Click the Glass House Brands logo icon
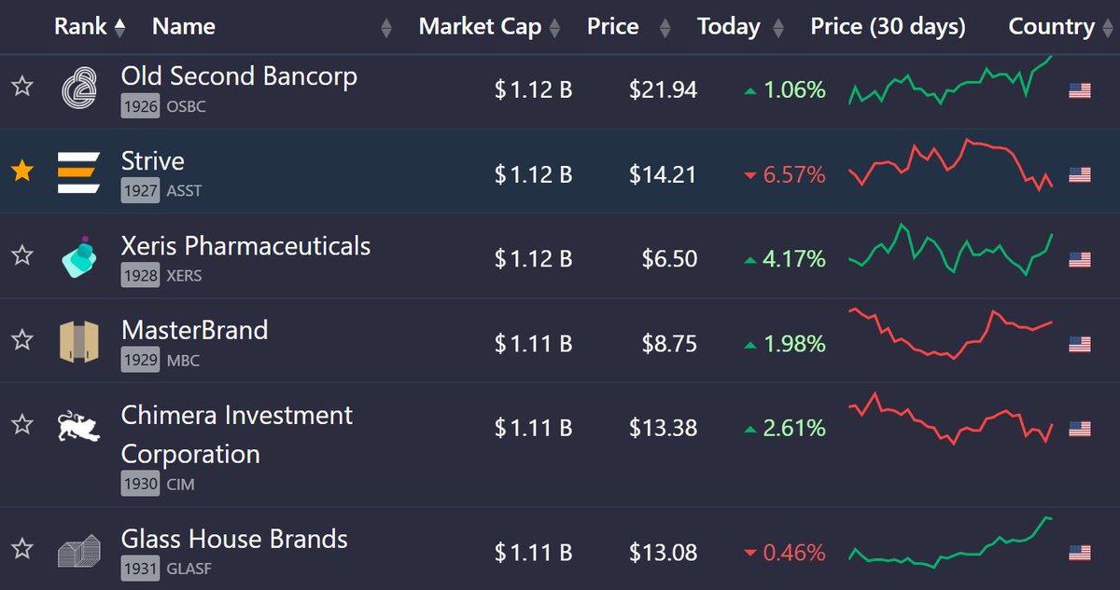Viewport: 1120px width, 590px height. coord(78,553)
